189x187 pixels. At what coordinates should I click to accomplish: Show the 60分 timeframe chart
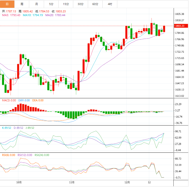95,4
